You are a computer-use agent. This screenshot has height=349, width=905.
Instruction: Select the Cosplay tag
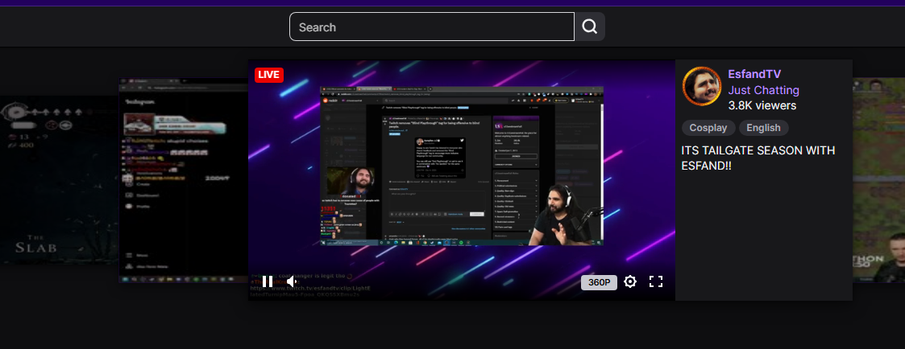(708, 128)
